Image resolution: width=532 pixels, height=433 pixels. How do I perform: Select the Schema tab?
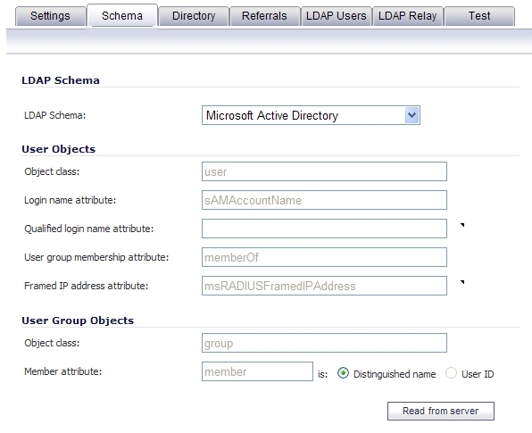coord(122,15)
